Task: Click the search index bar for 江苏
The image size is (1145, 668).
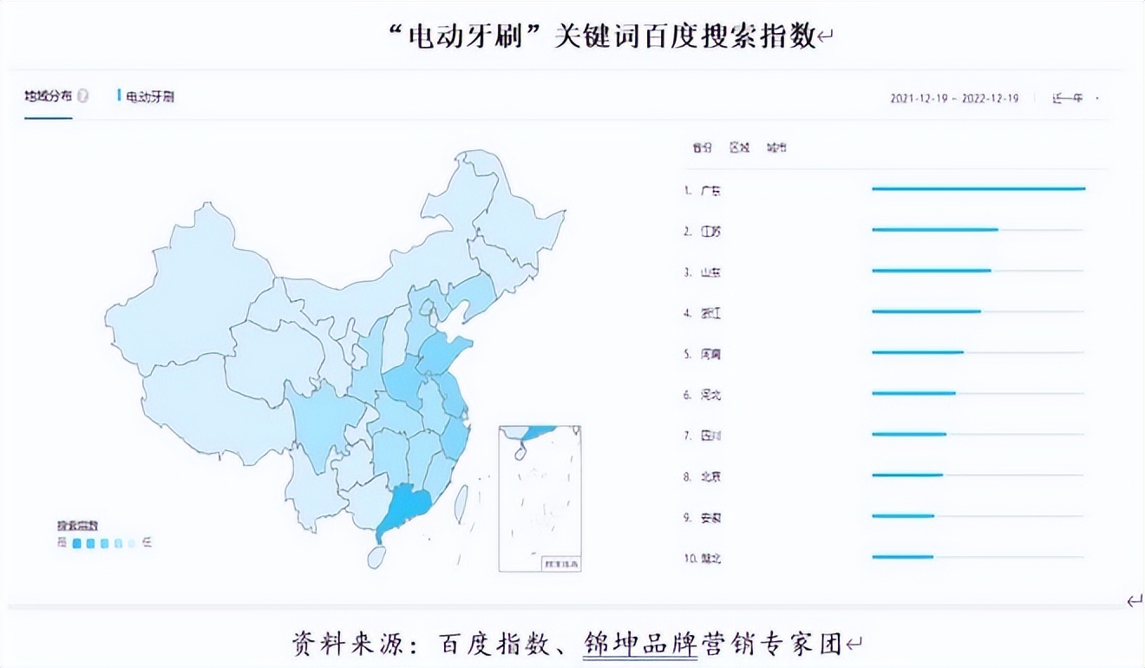Action: (x=935, y=230)
